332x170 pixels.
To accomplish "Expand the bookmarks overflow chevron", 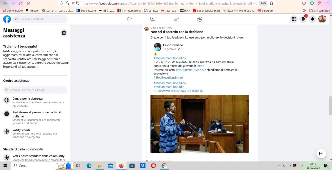I will (304, 10).
